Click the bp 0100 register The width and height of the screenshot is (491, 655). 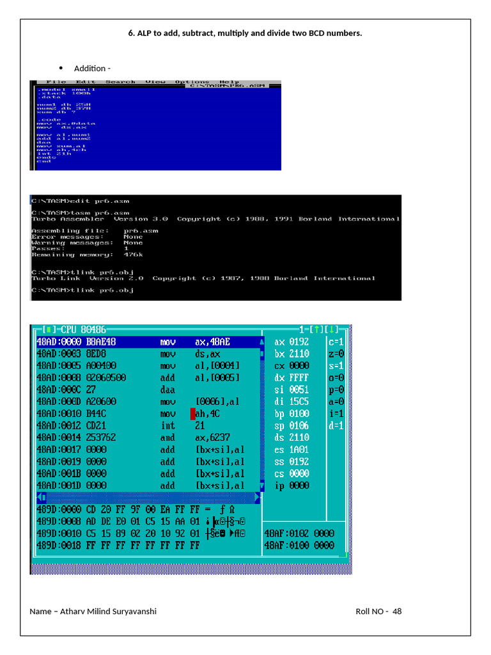(x=292, y=414)
